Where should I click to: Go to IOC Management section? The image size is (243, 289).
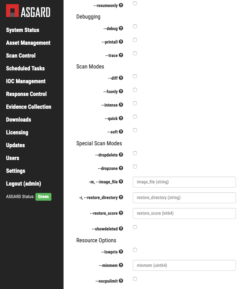tap(26, 81)
